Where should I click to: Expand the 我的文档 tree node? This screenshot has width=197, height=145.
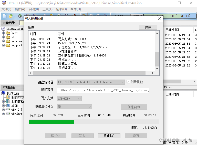[x=3, y=101]
